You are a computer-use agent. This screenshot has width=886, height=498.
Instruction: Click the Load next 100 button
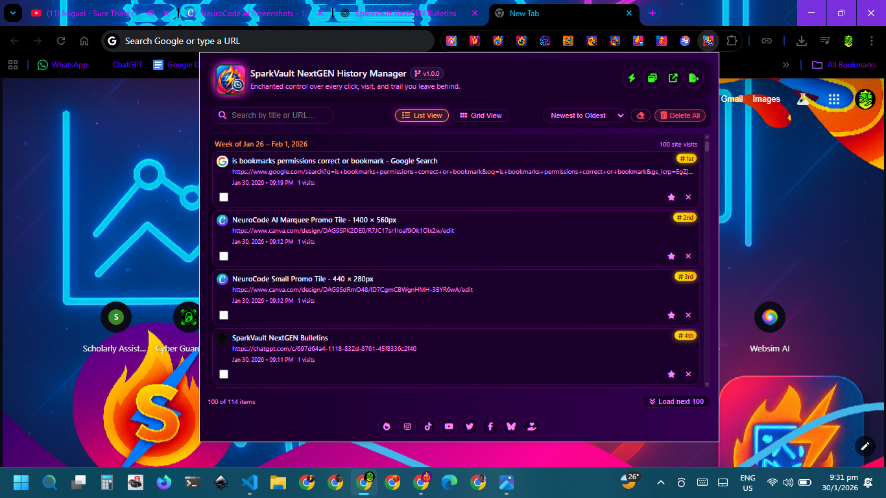click(676, 401)
